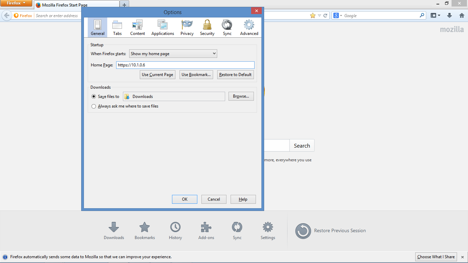
Task: Click Use Current Page button
Action: pos(158,75)
